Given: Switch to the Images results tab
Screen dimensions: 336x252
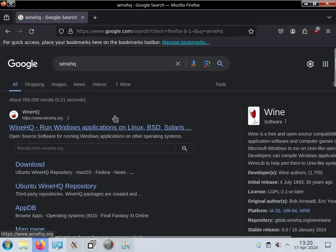Looking at the screenshot, I should click(59, 84).
